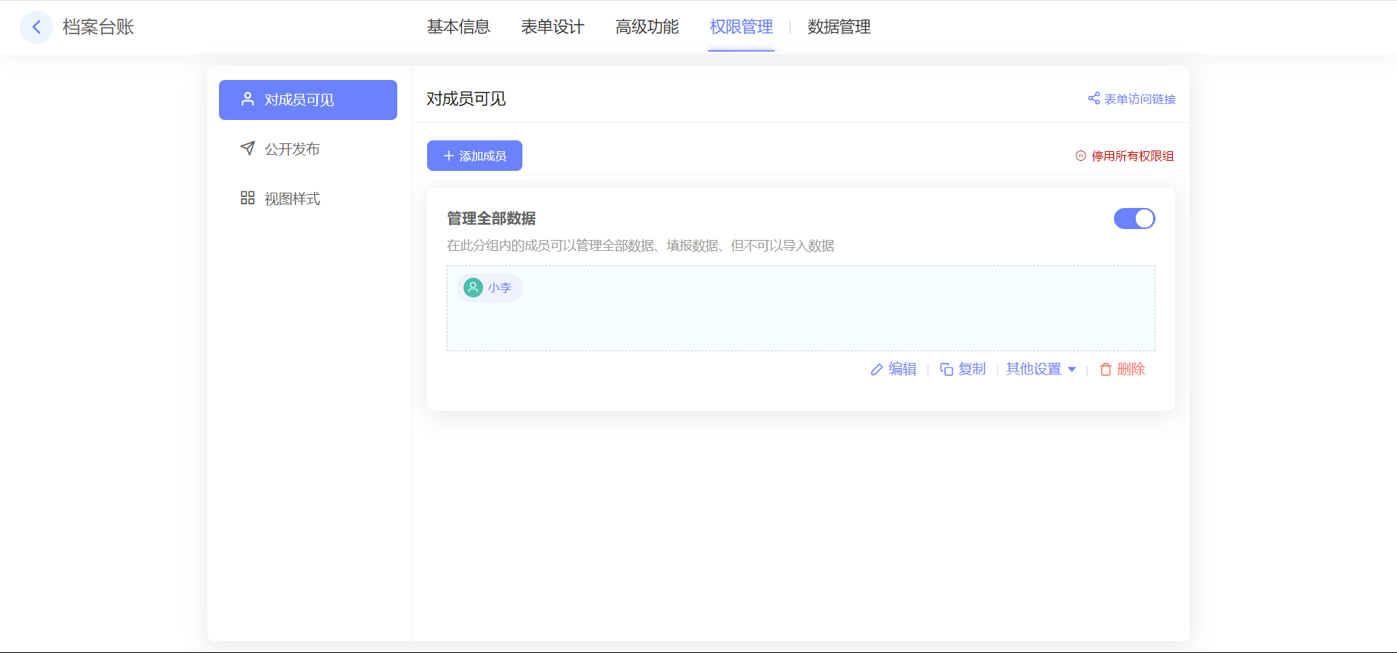This screenshot has width=1397, height=653.
Task: Click the 添加成员 button
Action: [474, 156]
